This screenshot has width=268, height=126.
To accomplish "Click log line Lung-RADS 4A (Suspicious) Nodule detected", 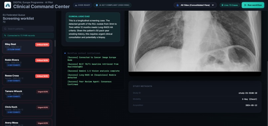I will pyautogui.click(x=92, y=76).
